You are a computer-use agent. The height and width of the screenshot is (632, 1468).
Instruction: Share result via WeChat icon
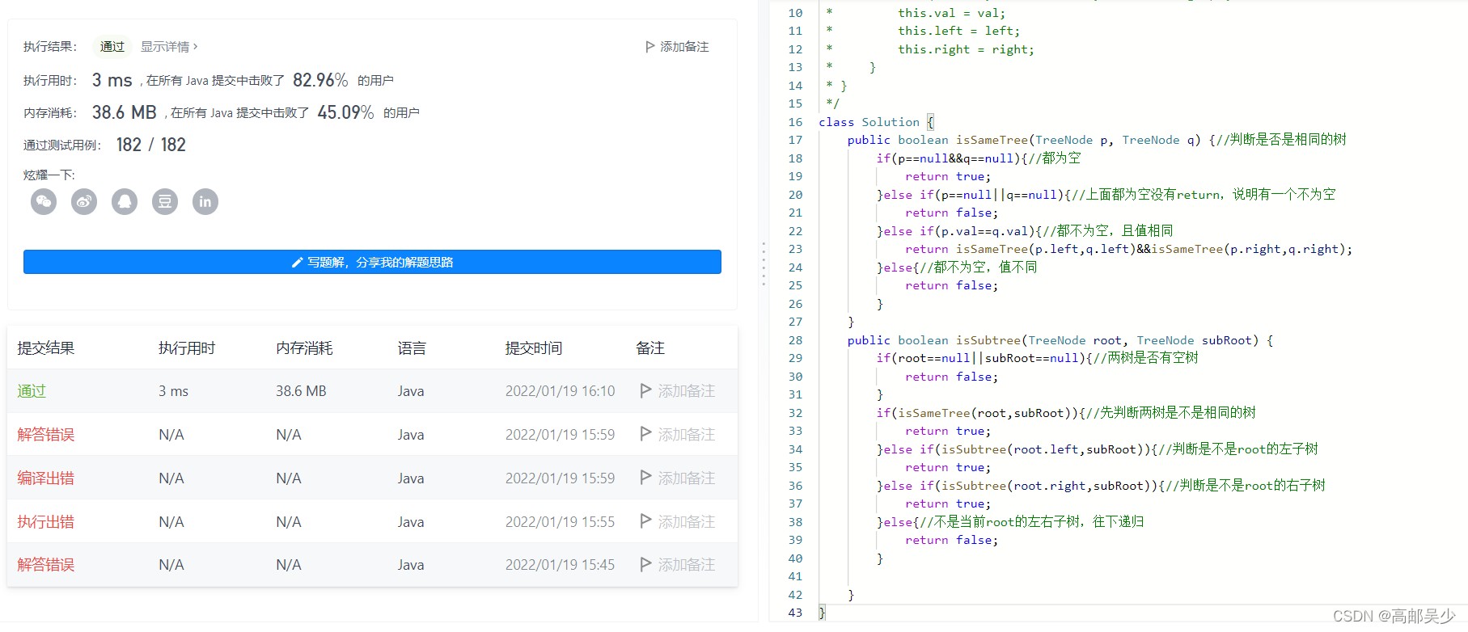click(x=44, y=201)
